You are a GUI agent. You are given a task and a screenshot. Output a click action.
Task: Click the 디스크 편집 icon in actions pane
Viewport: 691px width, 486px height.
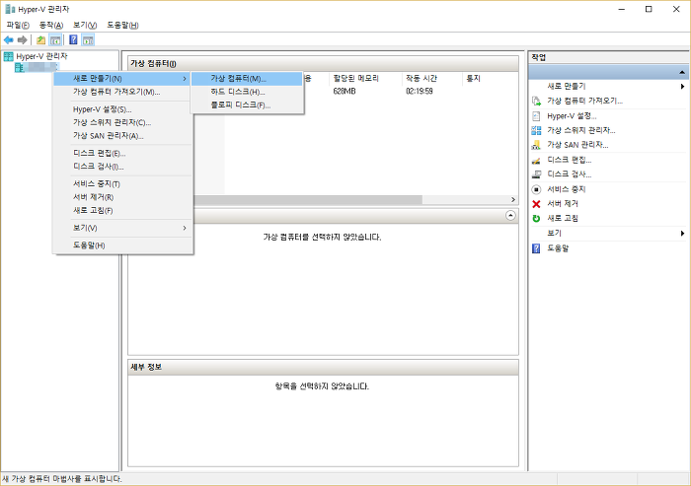coord(536,161)
